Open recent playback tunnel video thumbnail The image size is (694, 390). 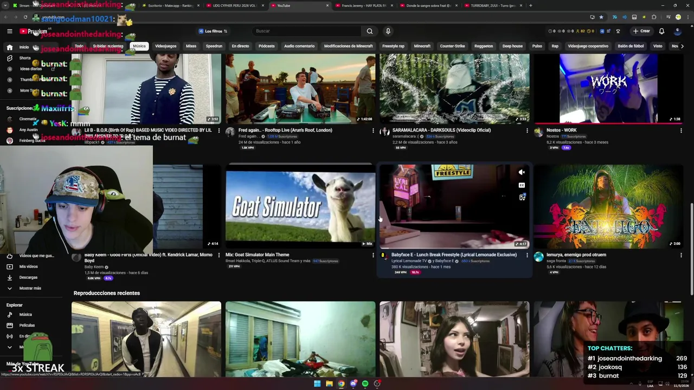click(x=146, y=339)
